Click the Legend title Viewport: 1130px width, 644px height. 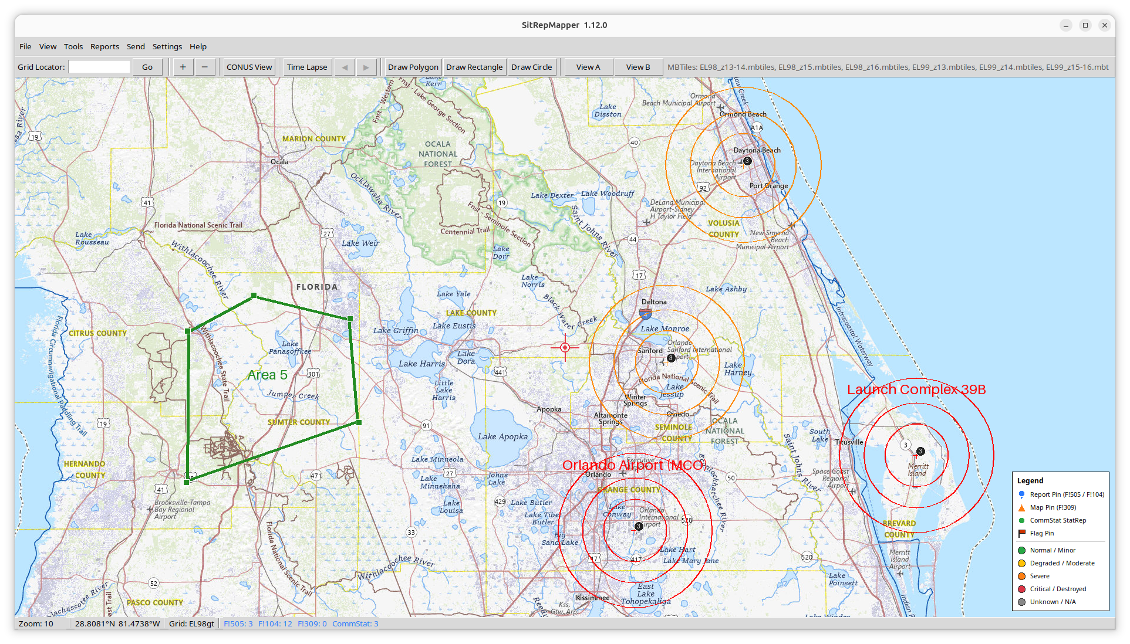[x=1030, y=480]
